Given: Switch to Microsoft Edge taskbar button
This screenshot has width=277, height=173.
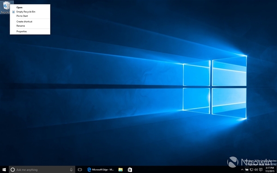Looking at the screenshot, I should point(101,170).
